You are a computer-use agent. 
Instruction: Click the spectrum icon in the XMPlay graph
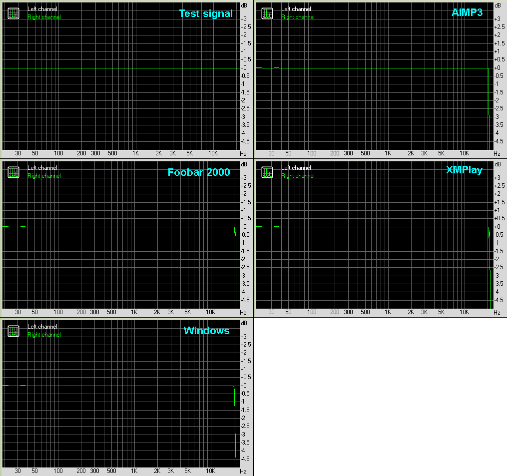(x=267, y=172)
